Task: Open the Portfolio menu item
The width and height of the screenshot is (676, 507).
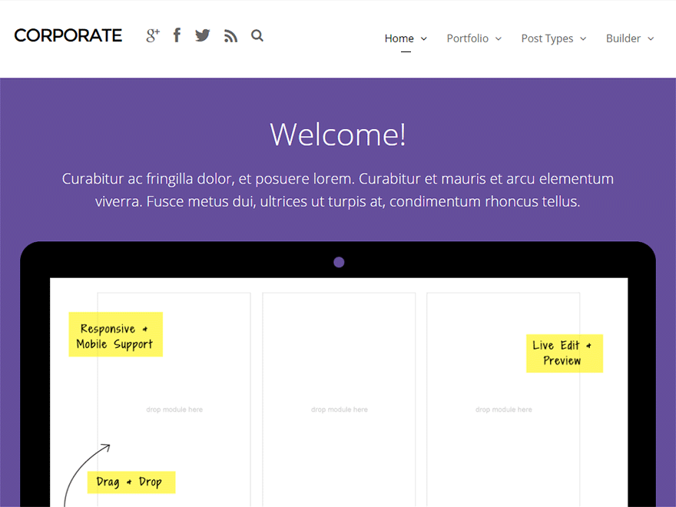Action: coord(467,38)
